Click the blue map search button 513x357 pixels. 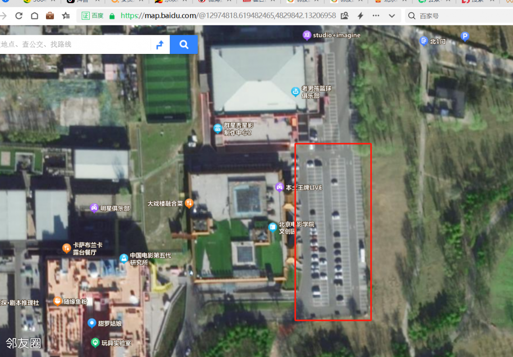[x=184, y=44]
